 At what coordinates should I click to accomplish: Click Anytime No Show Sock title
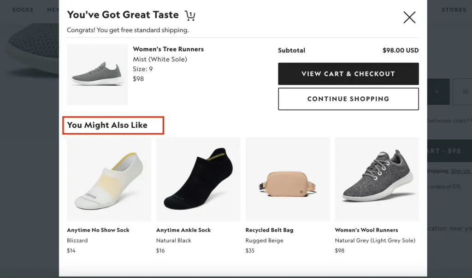[x=98, y=230]
